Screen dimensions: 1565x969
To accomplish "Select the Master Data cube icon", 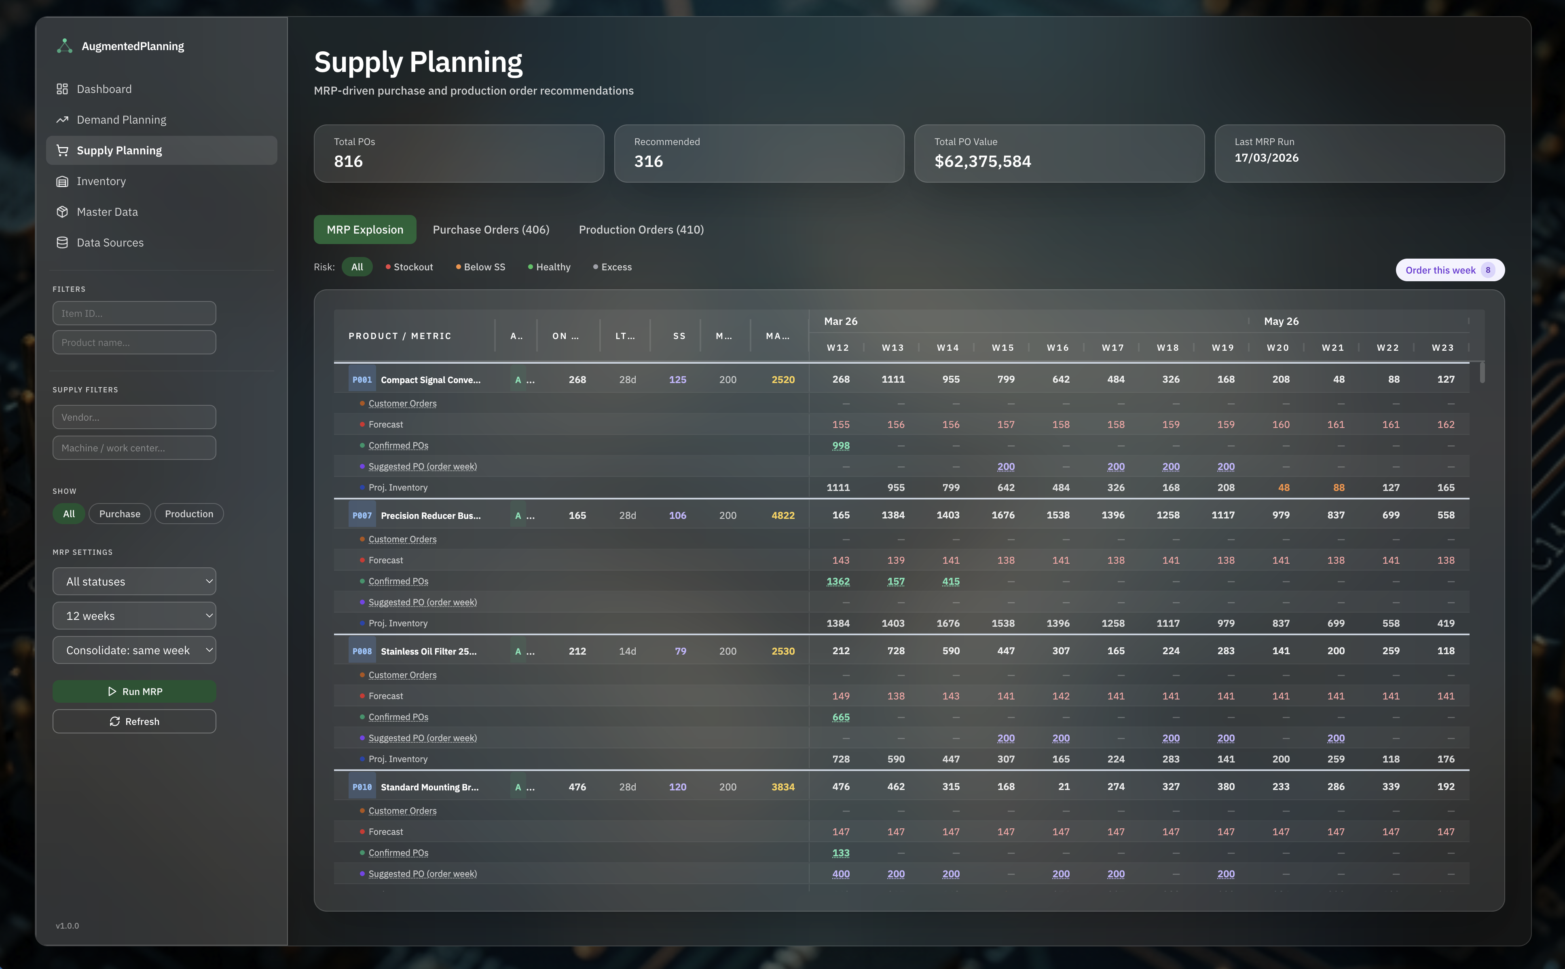I will click(x=63, y=211).
